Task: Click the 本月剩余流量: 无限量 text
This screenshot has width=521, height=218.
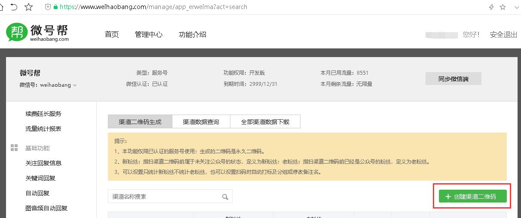Action: pyautogui.click(x=346, y=84)
